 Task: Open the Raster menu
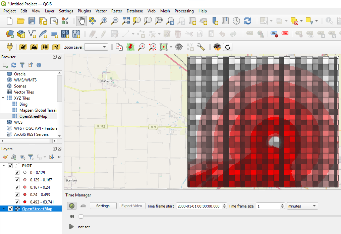117,11
